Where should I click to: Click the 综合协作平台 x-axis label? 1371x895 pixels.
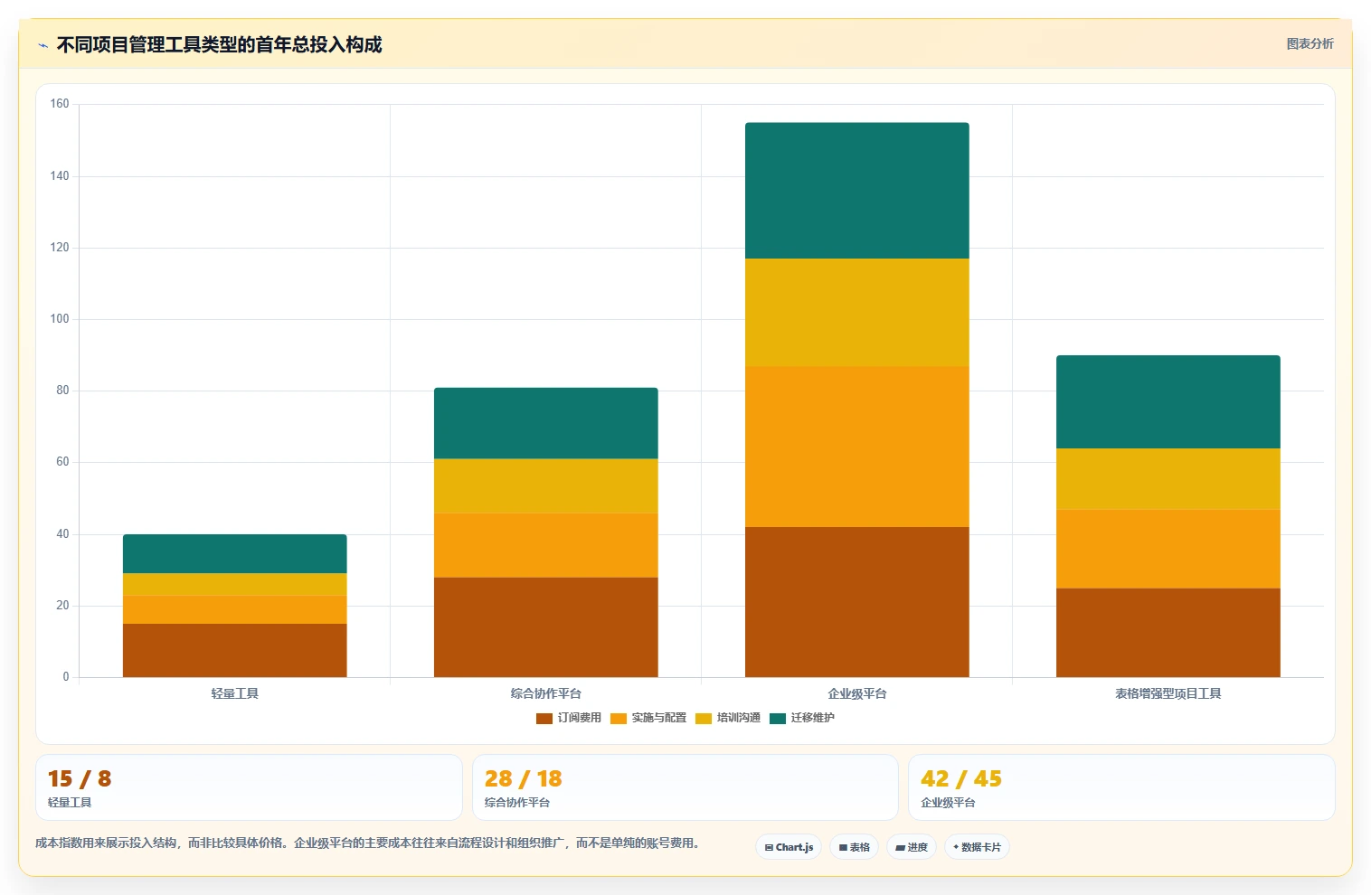click(546, 693)
